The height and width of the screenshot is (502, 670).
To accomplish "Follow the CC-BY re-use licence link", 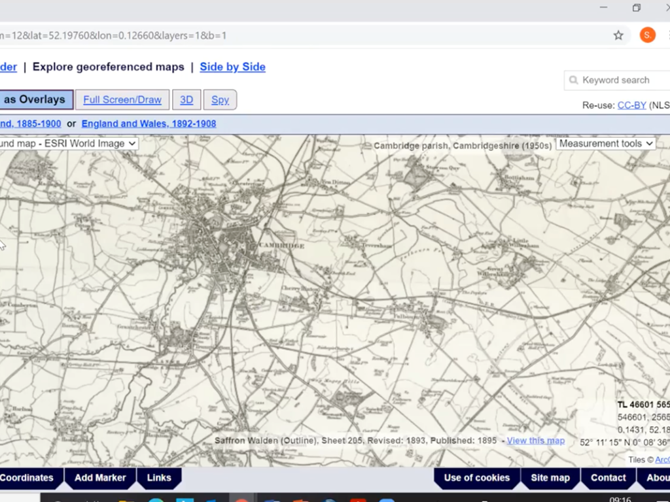I will [631, 105].
